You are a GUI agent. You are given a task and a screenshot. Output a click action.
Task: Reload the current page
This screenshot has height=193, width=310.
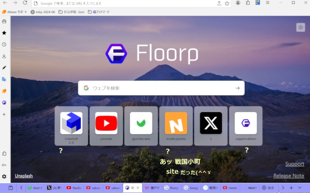(x=25, y=3)
